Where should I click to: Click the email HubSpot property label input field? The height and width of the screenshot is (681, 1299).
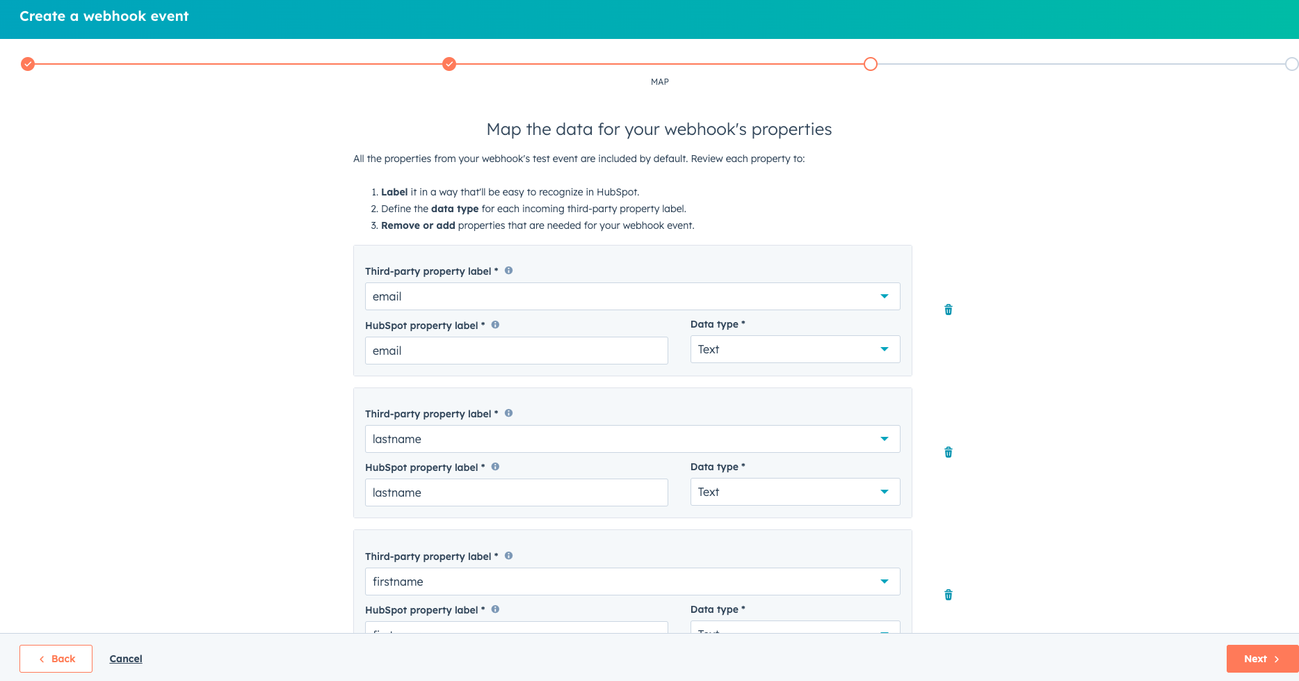pyautogui.click(x=516, y=351)
